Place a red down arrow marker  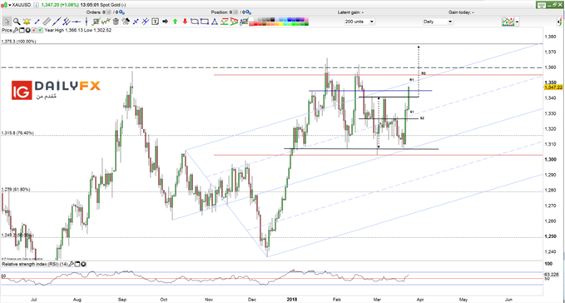click(186, 22)
